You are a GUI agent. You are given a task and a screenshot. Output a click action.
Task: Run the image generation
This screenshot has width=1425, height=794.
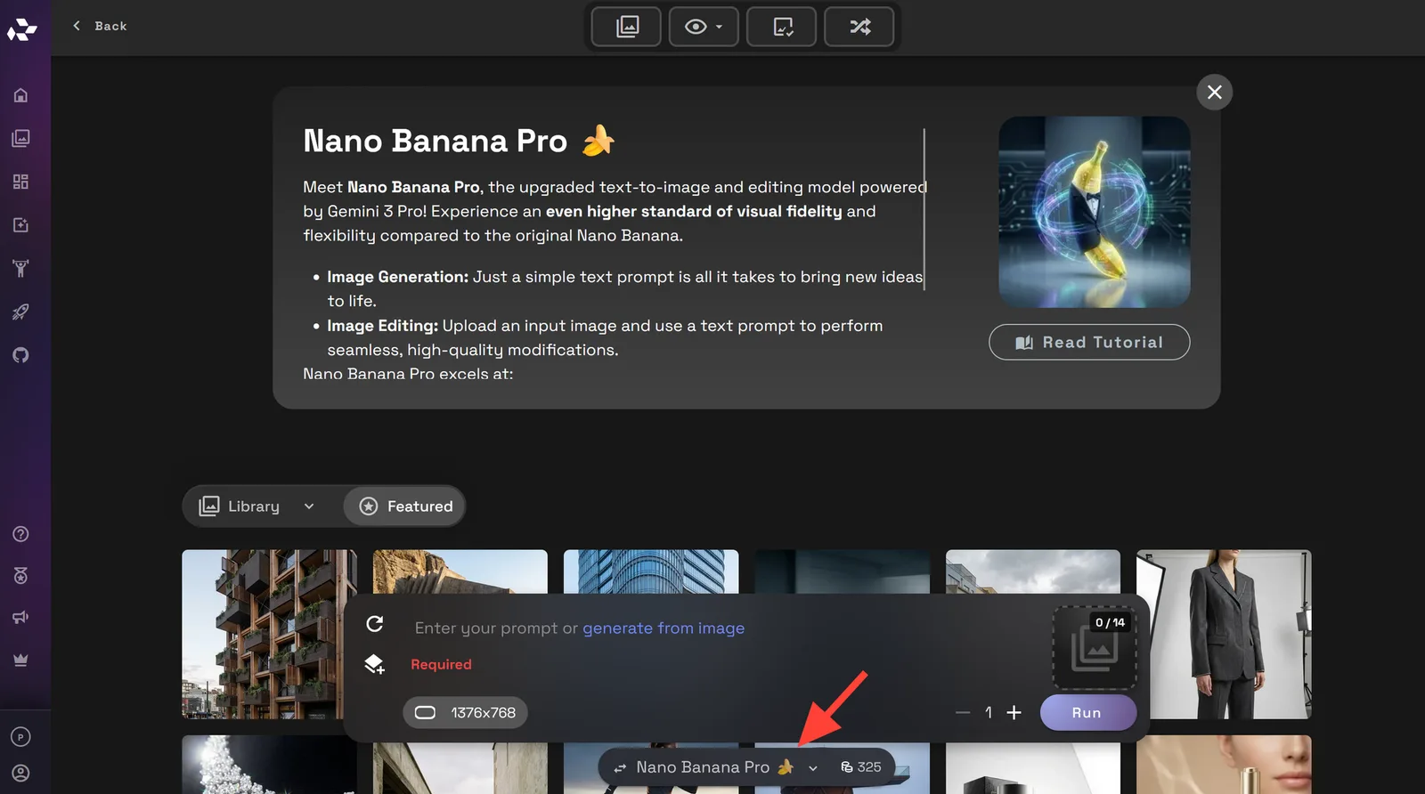[1087, 713]
